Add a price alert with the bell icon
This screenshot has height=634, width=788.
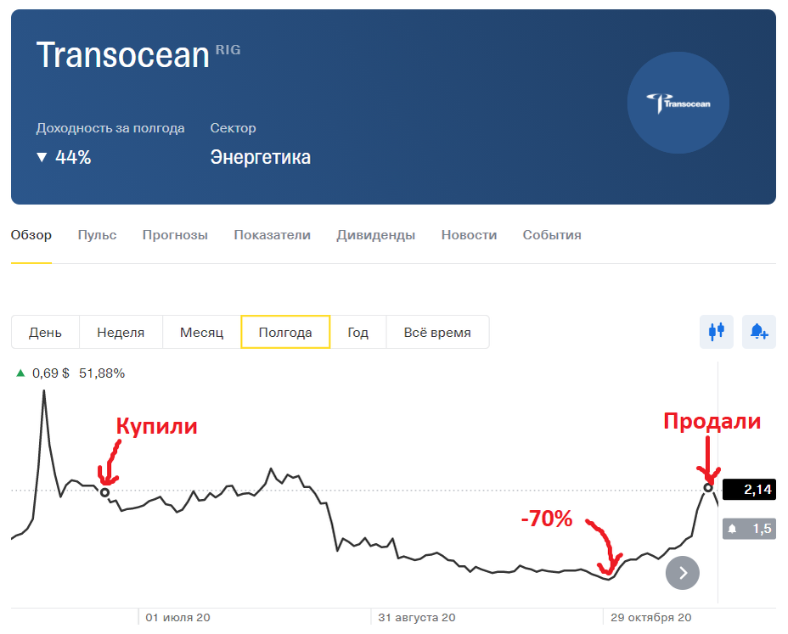click(x=759, y=332)
